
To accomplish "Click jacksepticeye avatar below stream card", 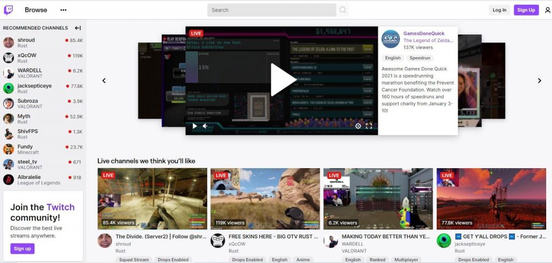I will (x=444, y=240).
